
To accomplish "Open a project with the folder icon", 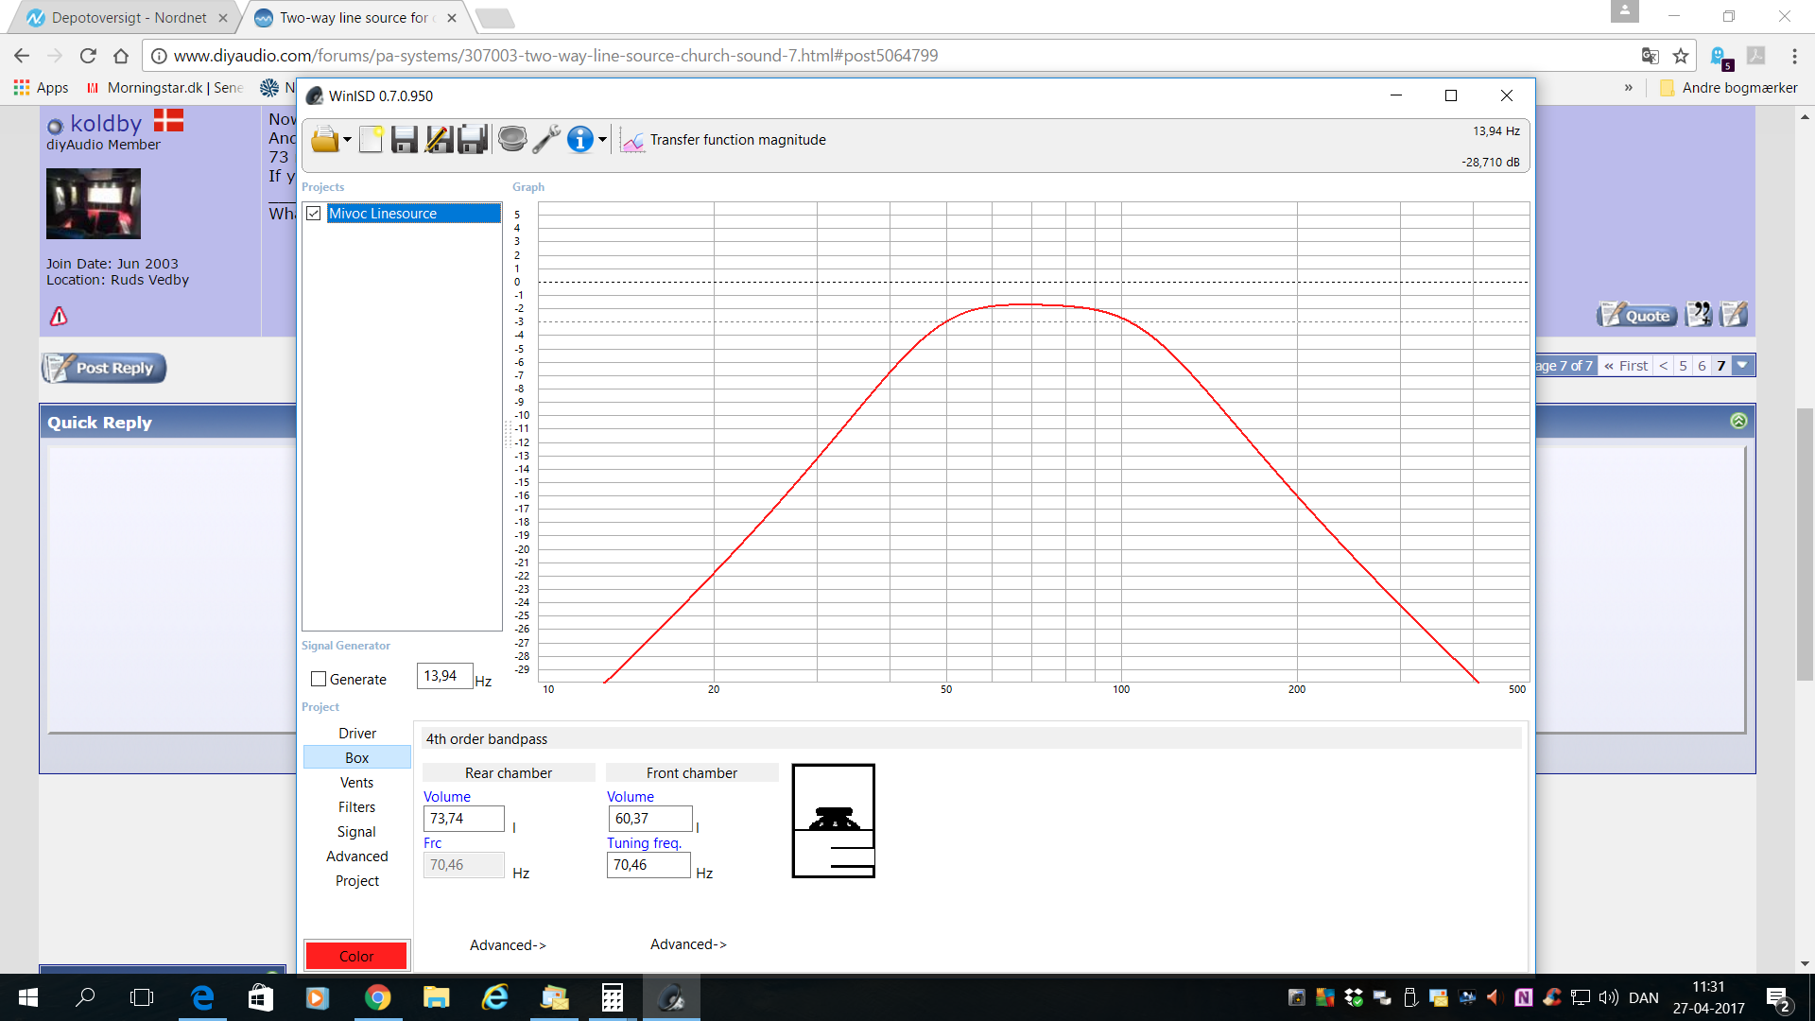I will click(x=324, y=140).
